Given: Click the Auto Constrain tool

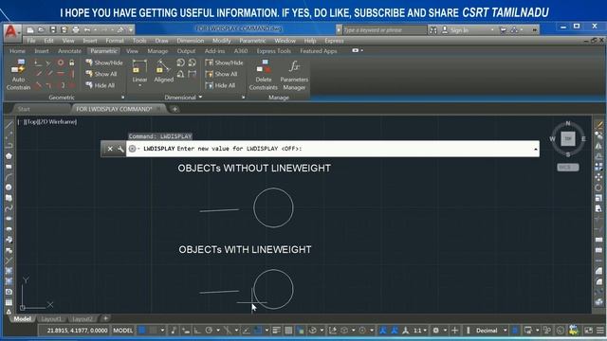Looking at the screenshot, I should pos(18,75).
